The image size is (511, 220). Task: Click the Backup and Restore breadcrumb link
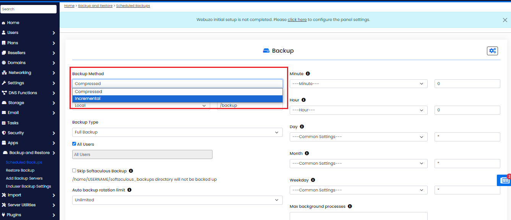pyautogui.click(x=95, y=6)
